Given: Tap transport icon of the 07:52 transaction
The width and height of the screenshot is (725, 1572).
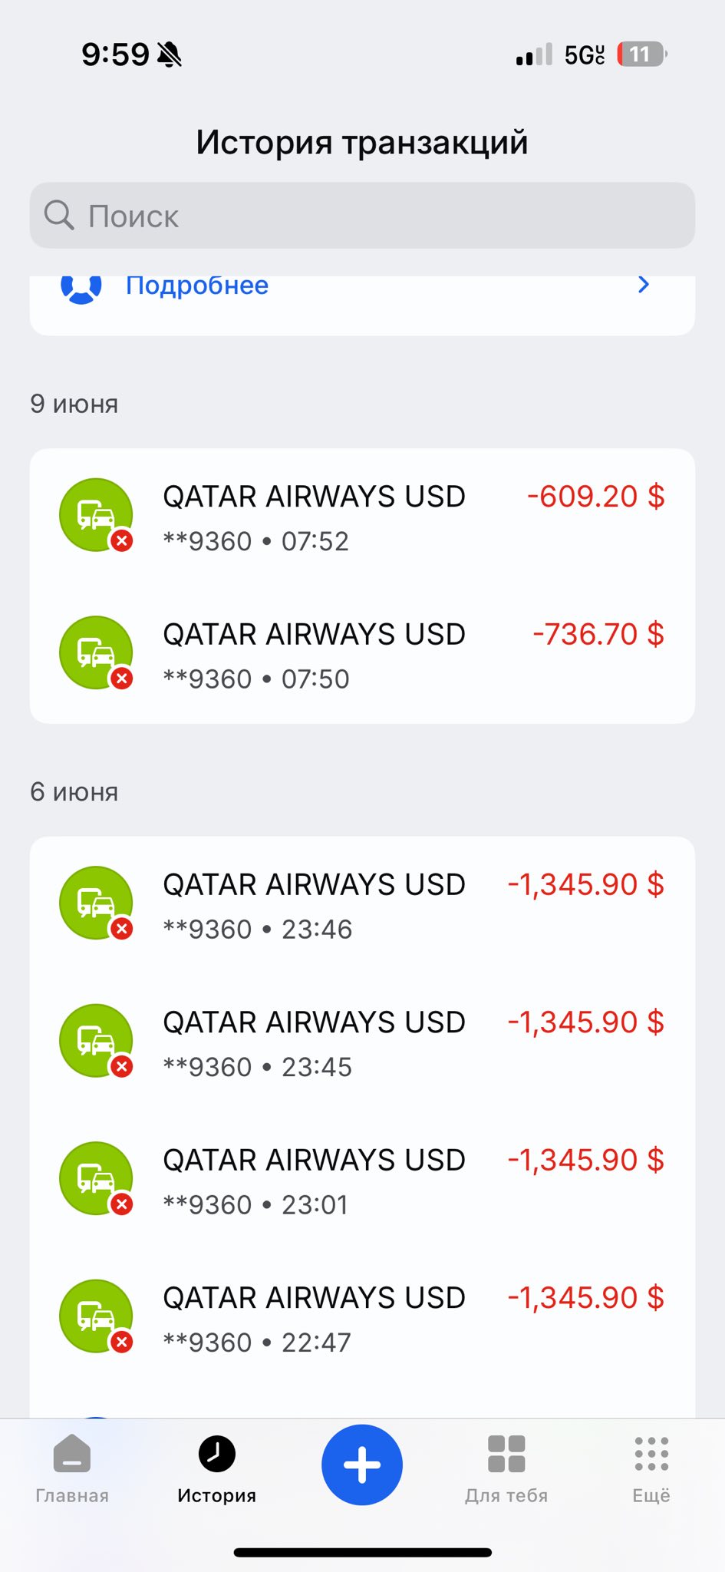Looking at the screenshot, I should coord(96,515).
